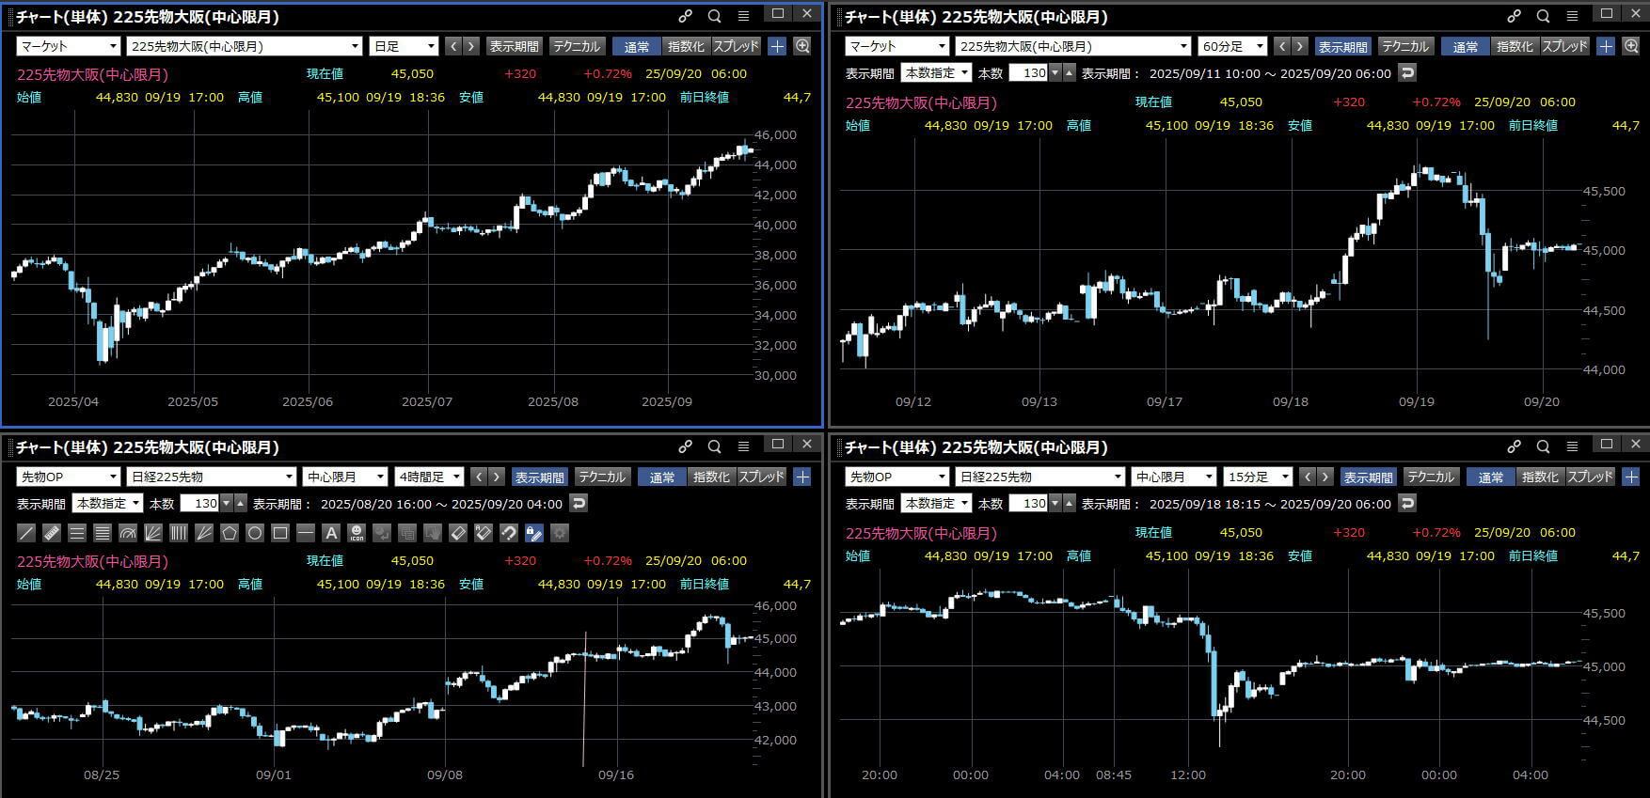Open link chain icon in 60-minute chart title

tap(1514, 16)
